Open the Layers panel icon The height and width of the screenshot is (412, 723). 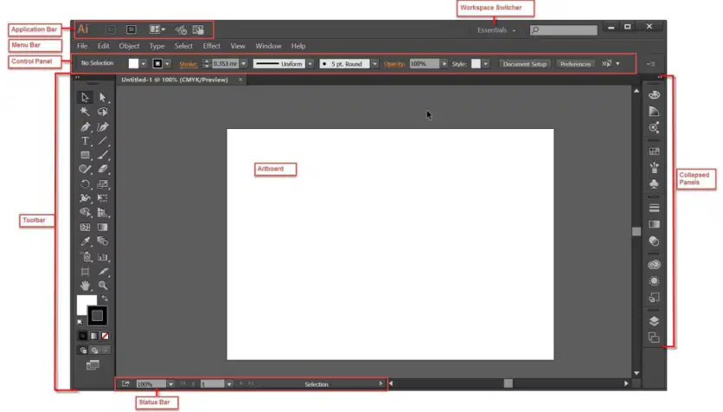tap(654, 321)
